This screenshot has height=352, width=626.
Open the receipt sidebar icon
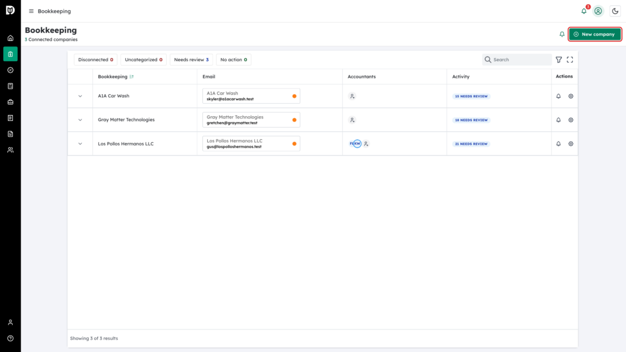tap(10, 118)
